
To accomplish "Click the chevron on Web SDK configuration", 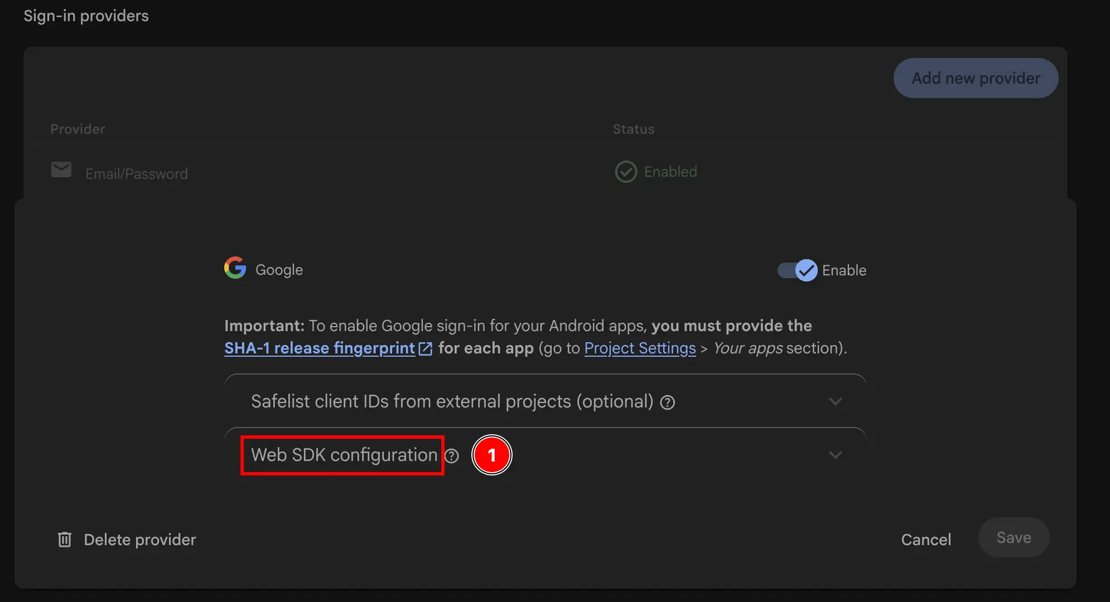I will [x=836, y=455].
